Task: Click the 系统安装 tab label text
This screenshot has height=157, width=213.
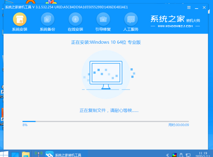Action: [x=19, y=29]
